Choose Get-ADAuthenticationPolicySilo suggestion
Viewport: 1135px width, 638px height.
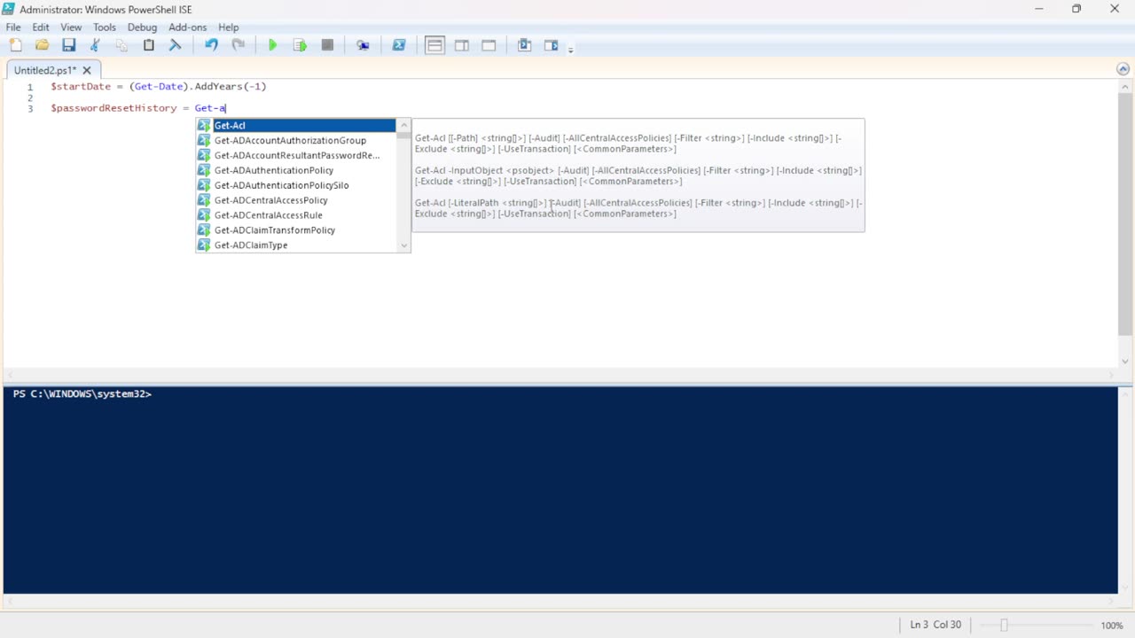(x=296, y=185)
